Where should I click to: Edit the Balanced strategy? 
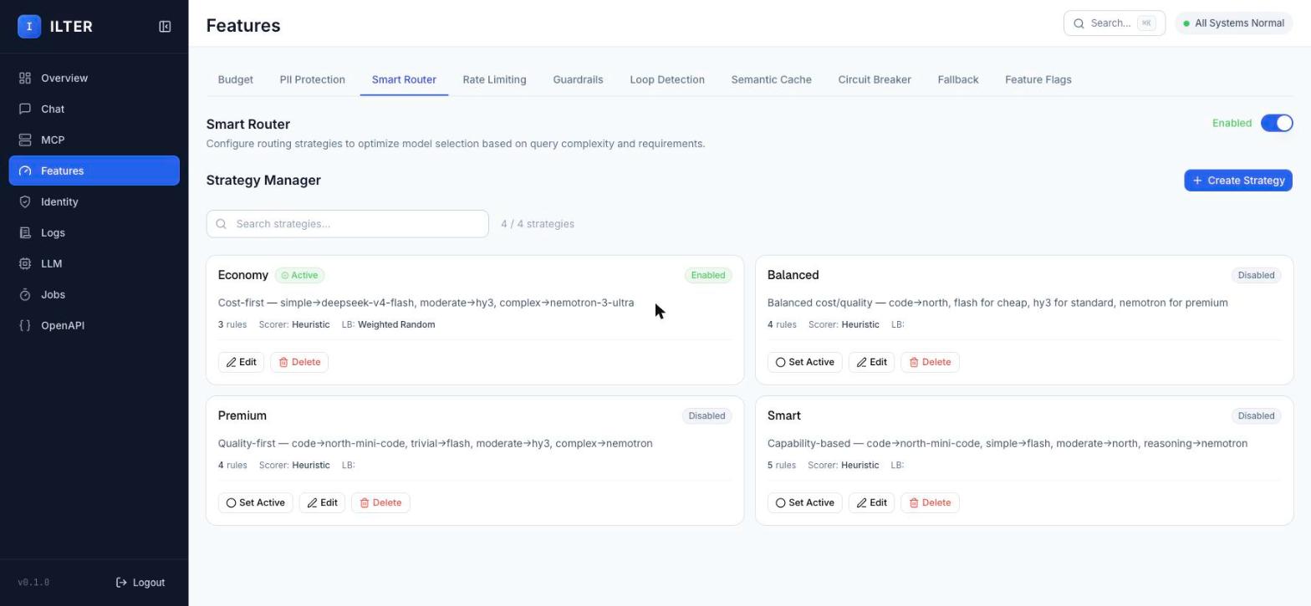871,362
